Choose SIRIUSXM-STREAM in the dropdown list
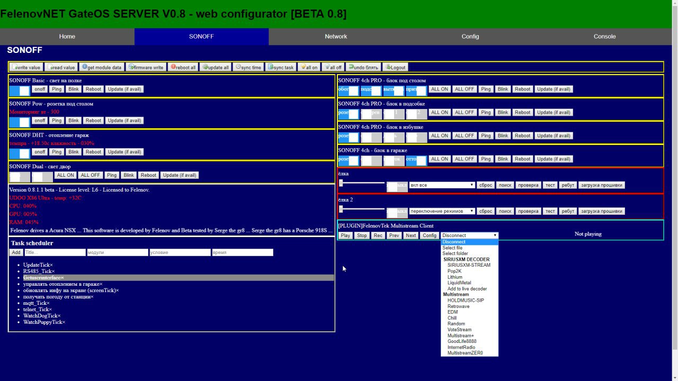Viewport: 678px width, 381px height. [469, 265]
